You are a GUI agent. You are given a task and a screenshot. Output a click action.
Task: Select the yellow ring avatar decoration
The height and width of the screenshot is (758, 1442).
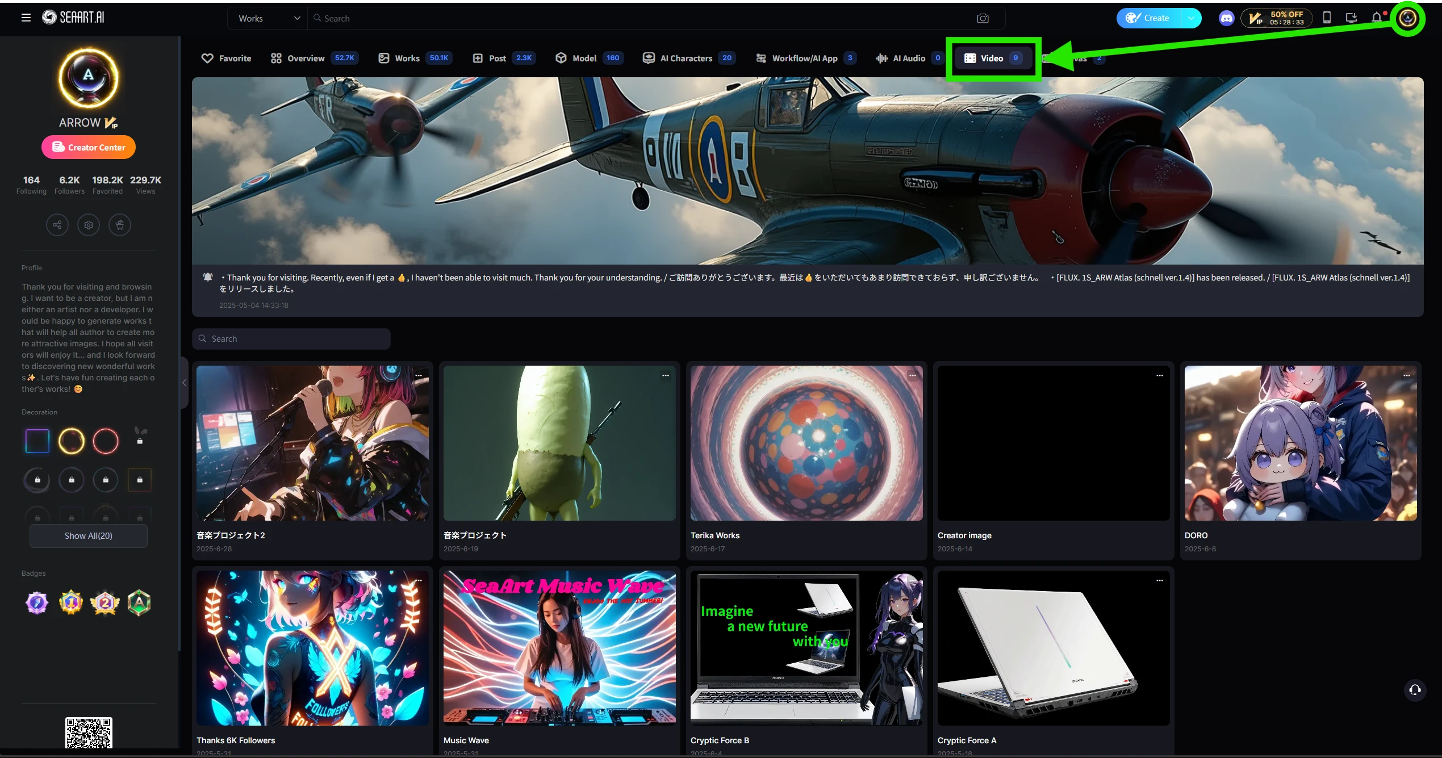[72, 441]
